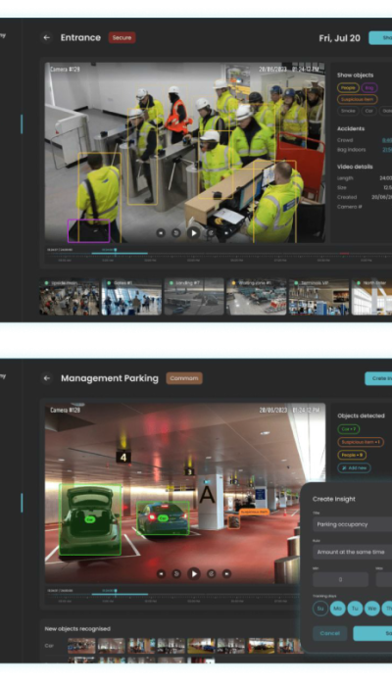
Task: Skip to previous clip in Parking video
Action: (x=161, y=573)
